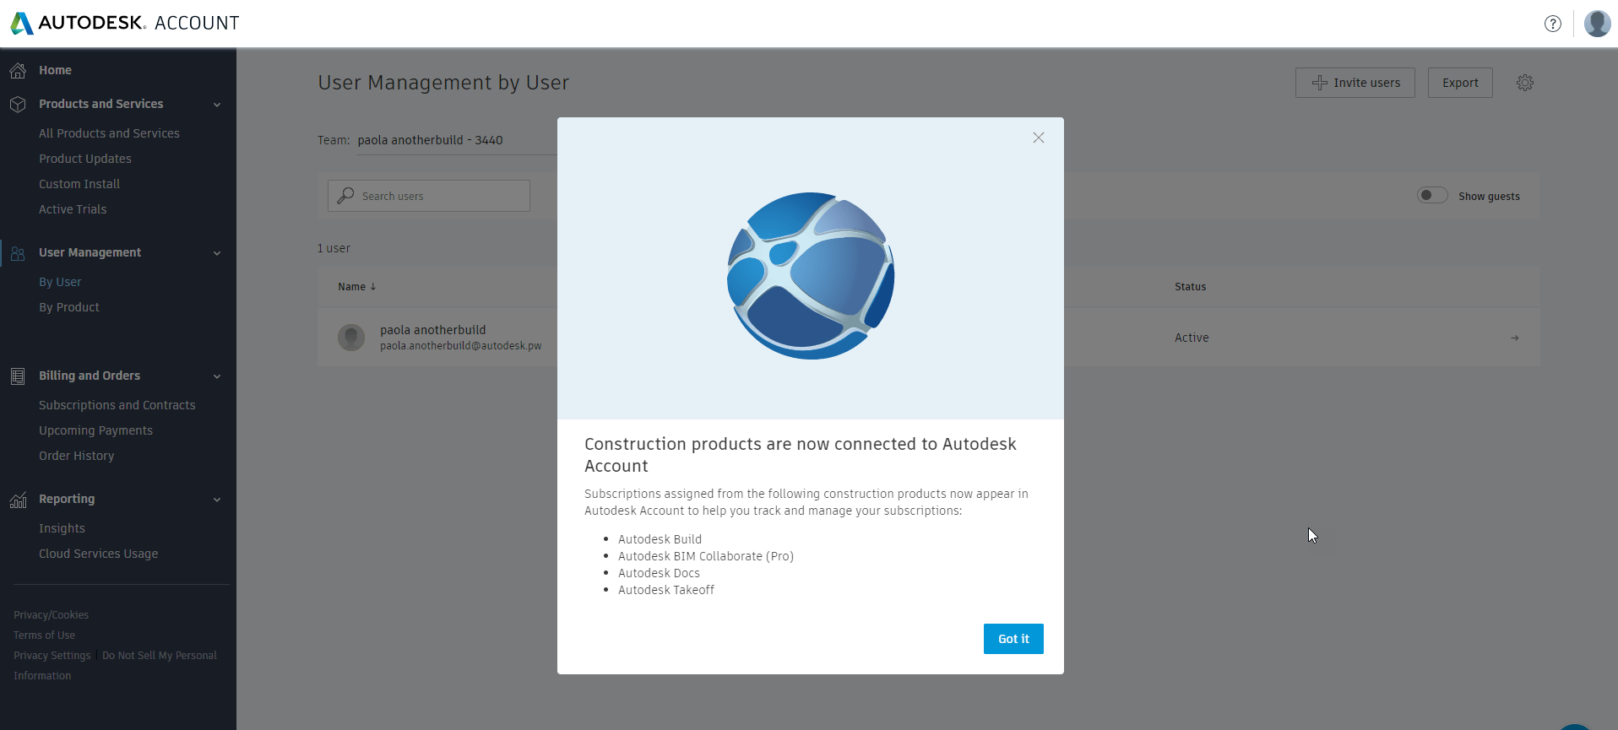Click the Home house icon
1618x730 pixels.
point(18,70)
